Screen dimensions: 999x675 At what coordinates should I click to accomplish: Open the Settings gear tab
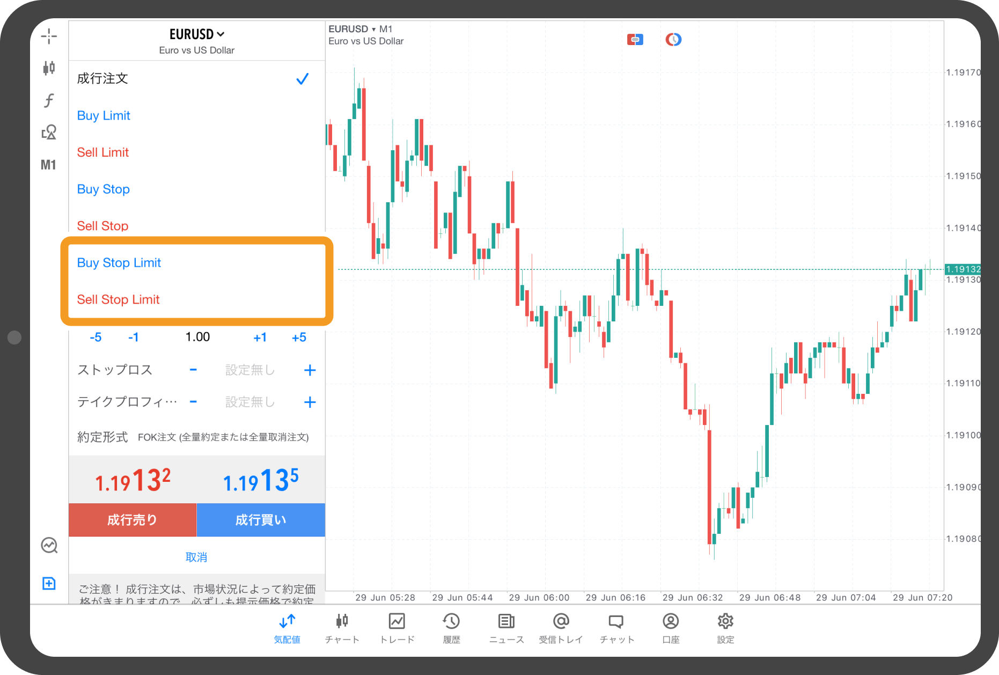(725, 627)
